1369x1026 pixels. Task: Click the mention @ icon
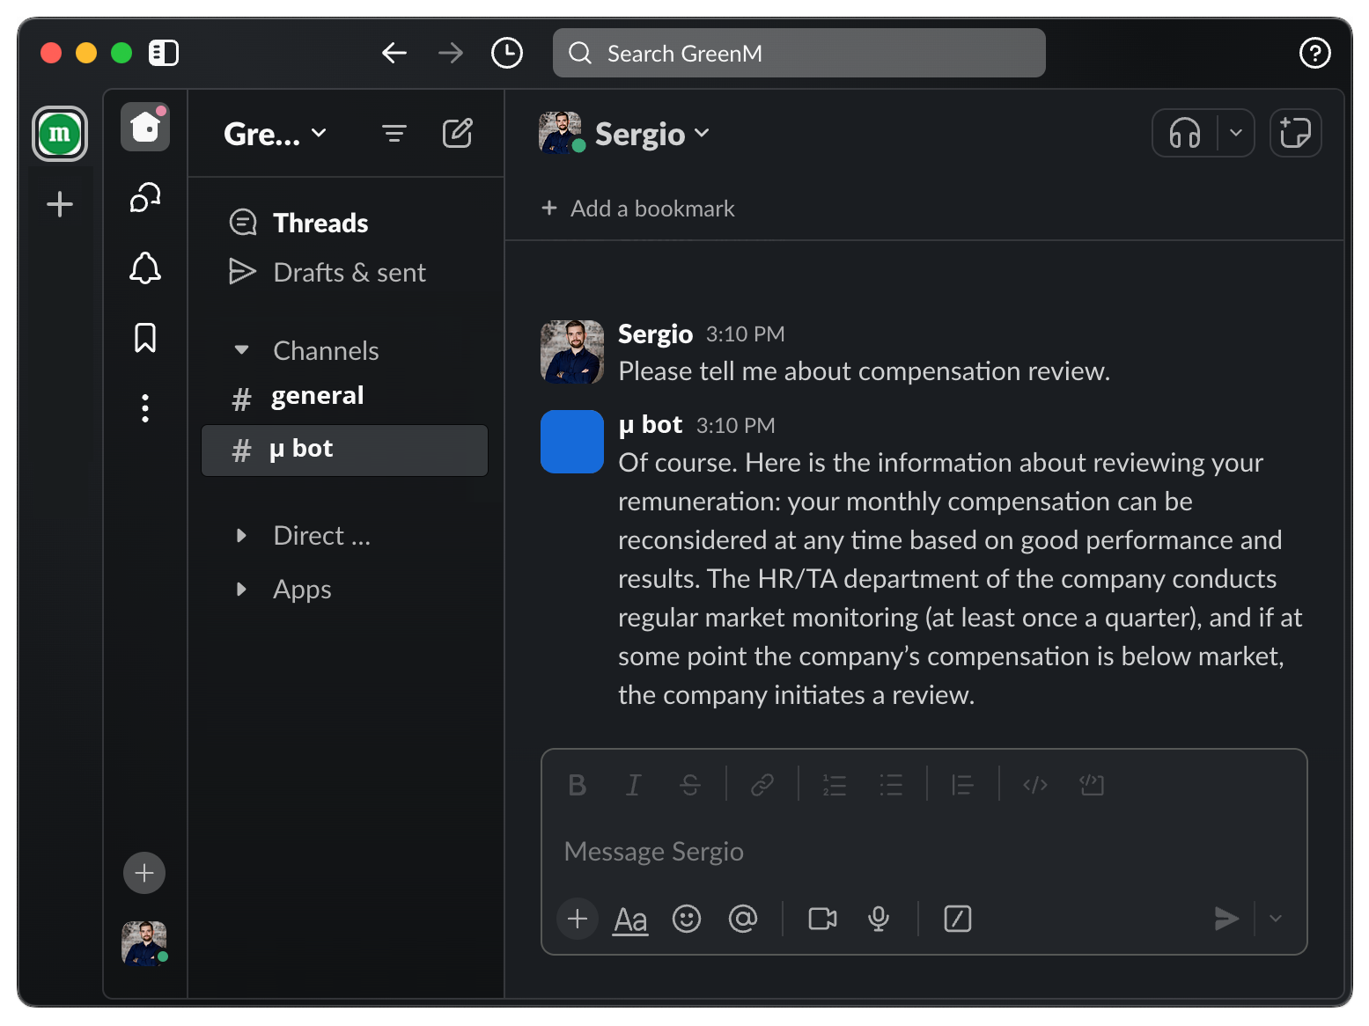point(743,919)
